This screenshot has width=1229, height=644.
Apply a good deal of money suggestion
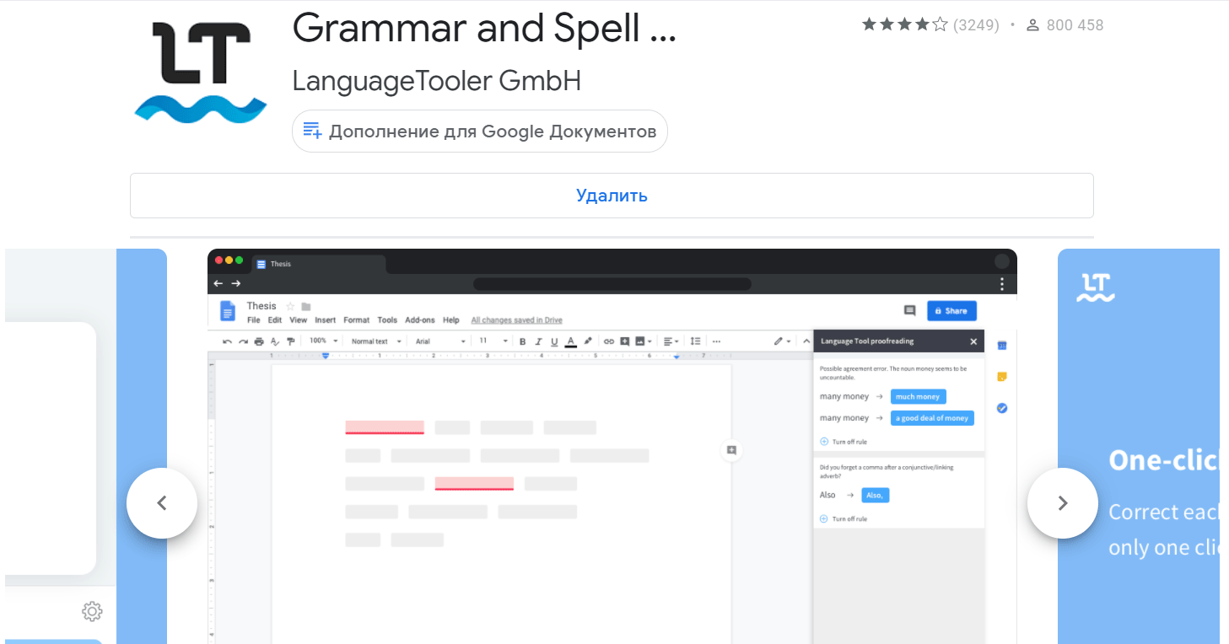932,418
